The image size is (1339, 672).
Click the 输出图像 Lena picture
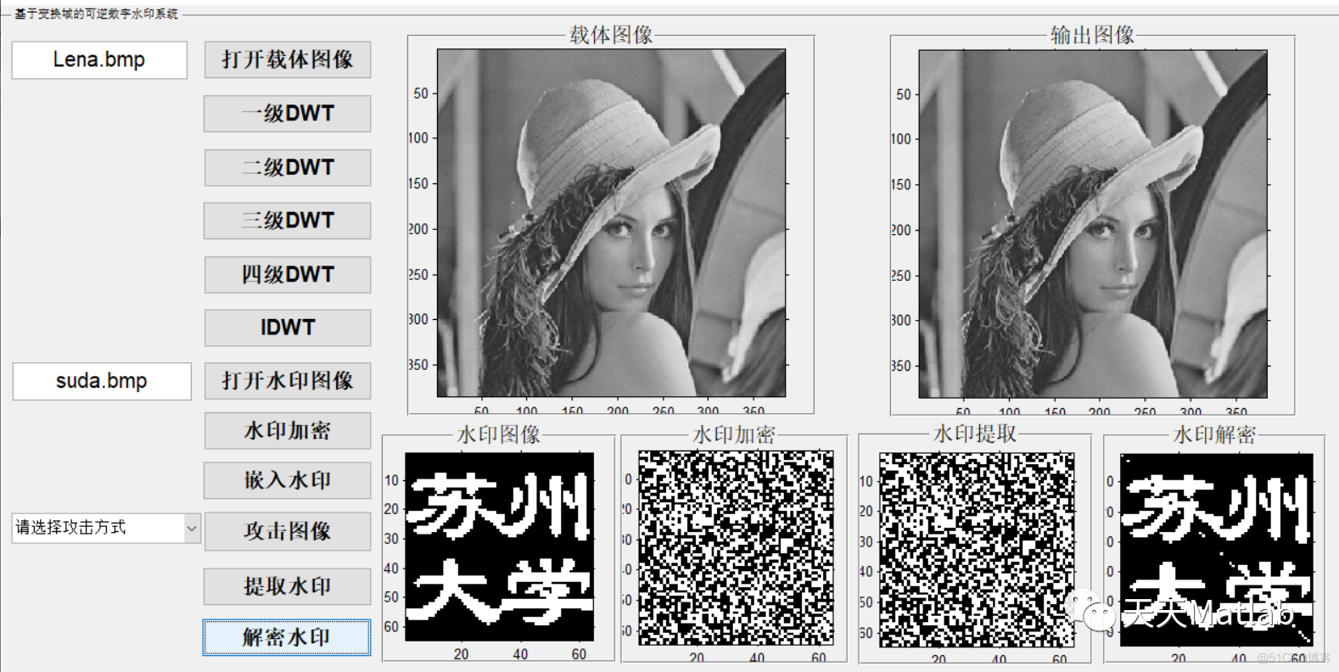(x=1093, y=223)
